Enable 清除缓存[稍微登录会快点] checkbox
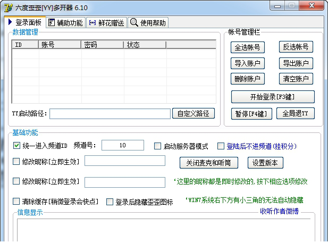 pos(16,202)
